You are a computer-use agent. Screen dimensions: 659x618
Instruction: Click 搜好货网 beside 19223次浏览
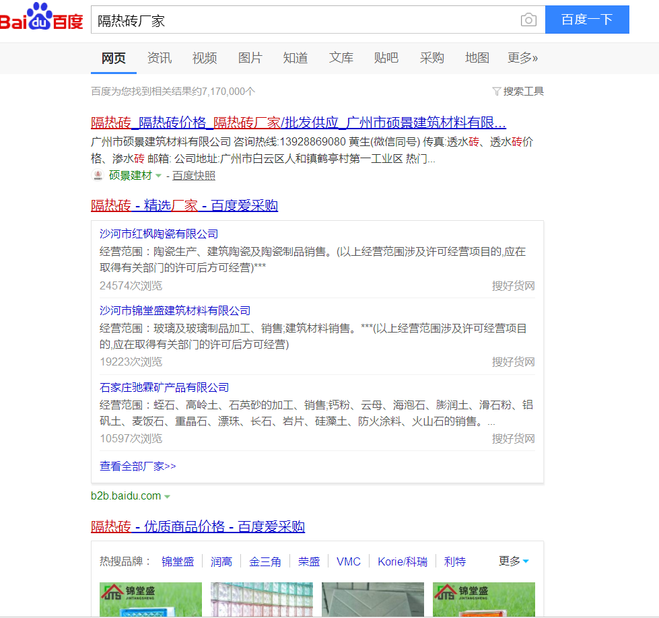pyautogui.click(x=513, y=362)
